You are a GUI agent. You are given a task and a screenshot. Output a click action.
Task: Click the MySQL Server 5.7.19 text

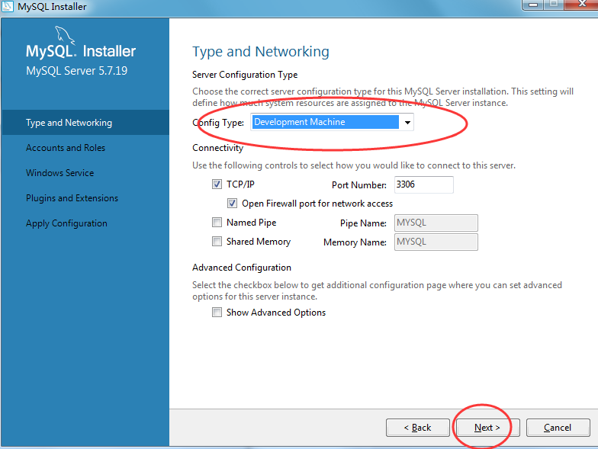(76, 71)
